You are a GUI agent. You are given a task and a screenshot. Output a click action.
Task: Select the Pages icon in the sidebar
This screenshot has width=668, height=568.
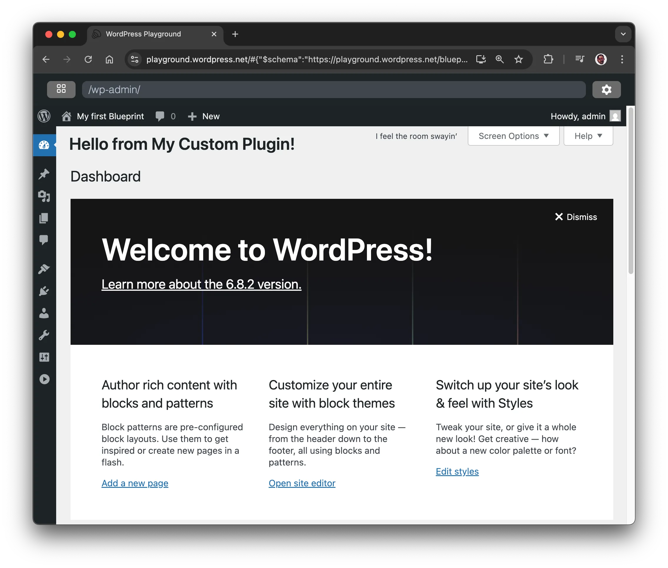(x=44, y=218)
